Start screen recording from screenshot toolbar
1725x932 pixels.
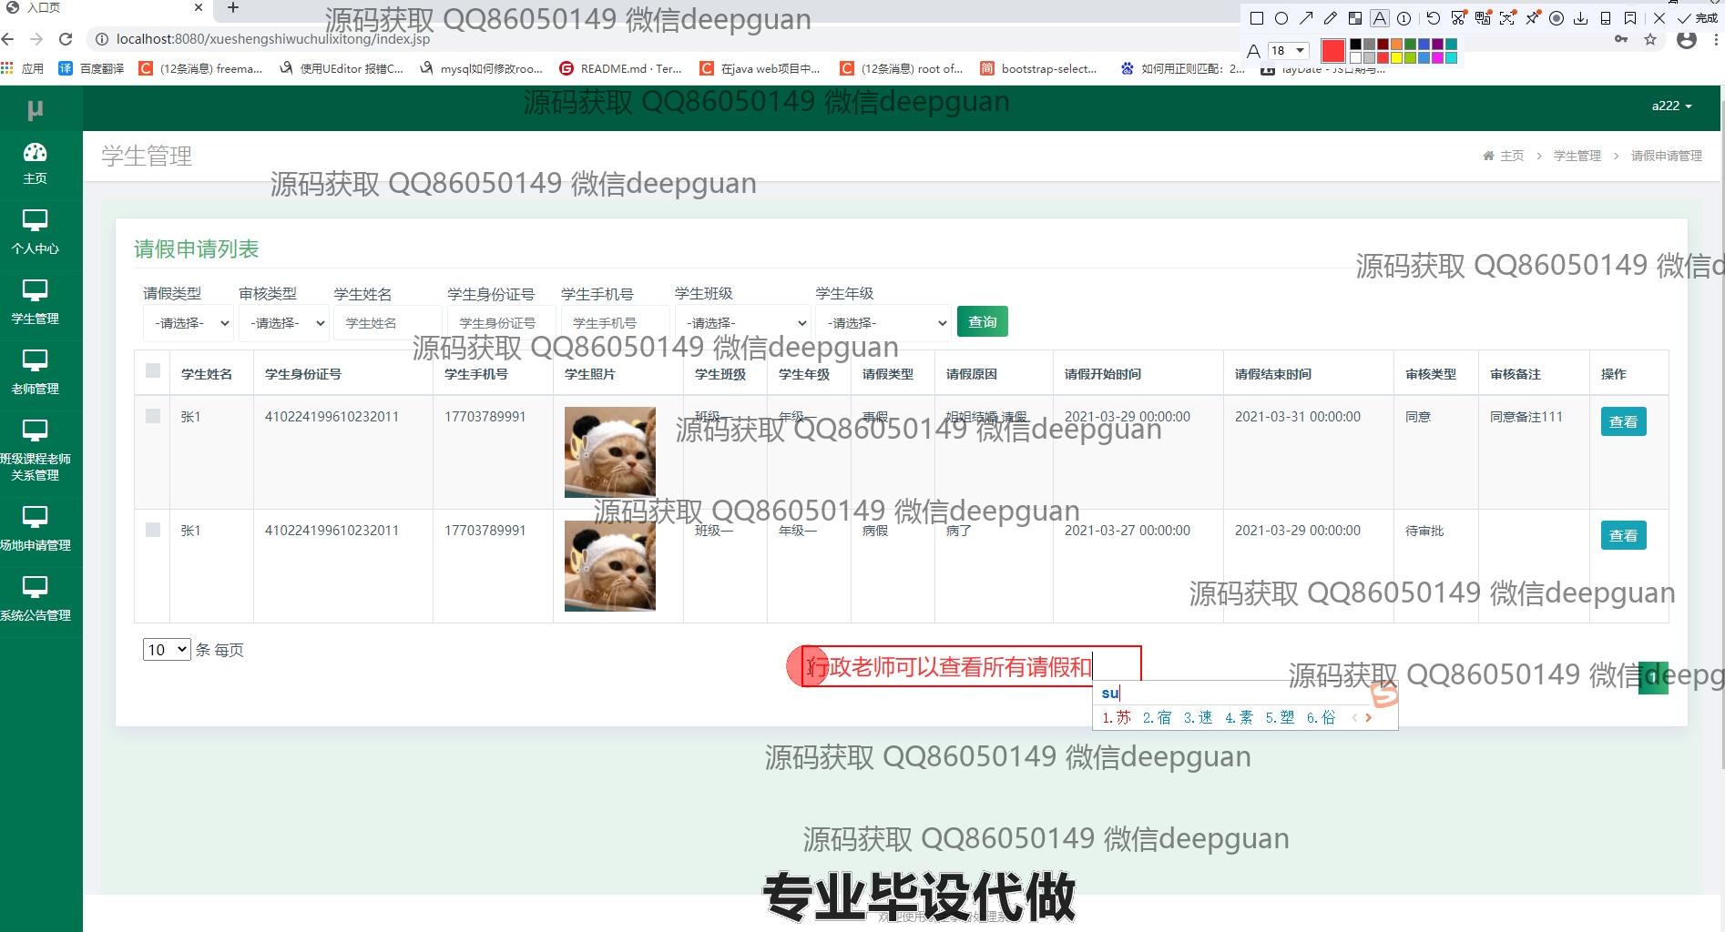tap(1557, 18)
